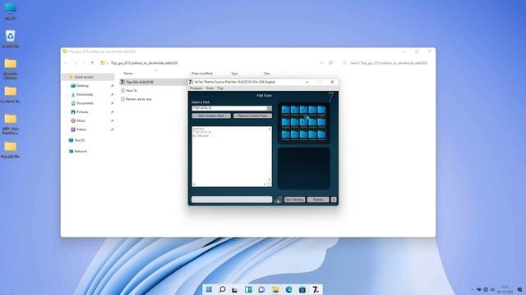526x295 pixels.
Task: Click the Start Patching button
Action: click(x=294, y=200)
